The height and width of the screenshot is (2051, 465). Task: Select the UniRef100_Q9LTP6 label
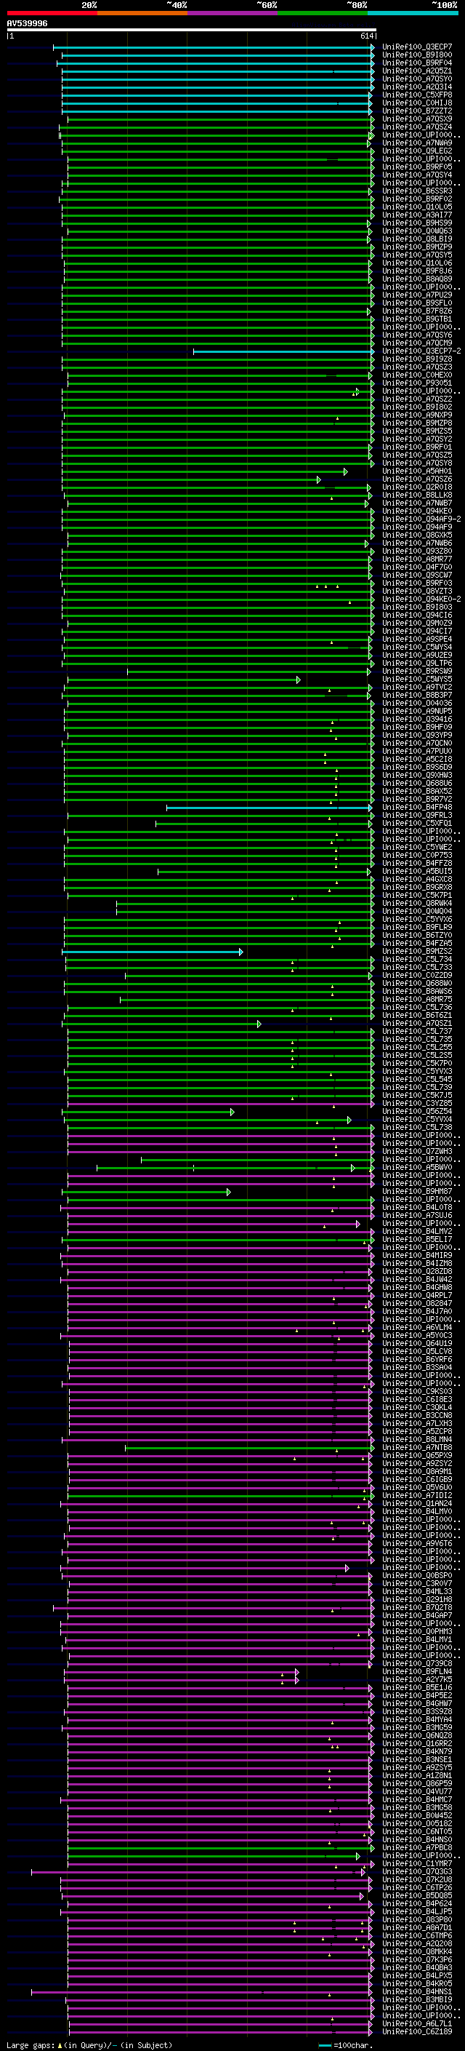click(x=417, y=664)
